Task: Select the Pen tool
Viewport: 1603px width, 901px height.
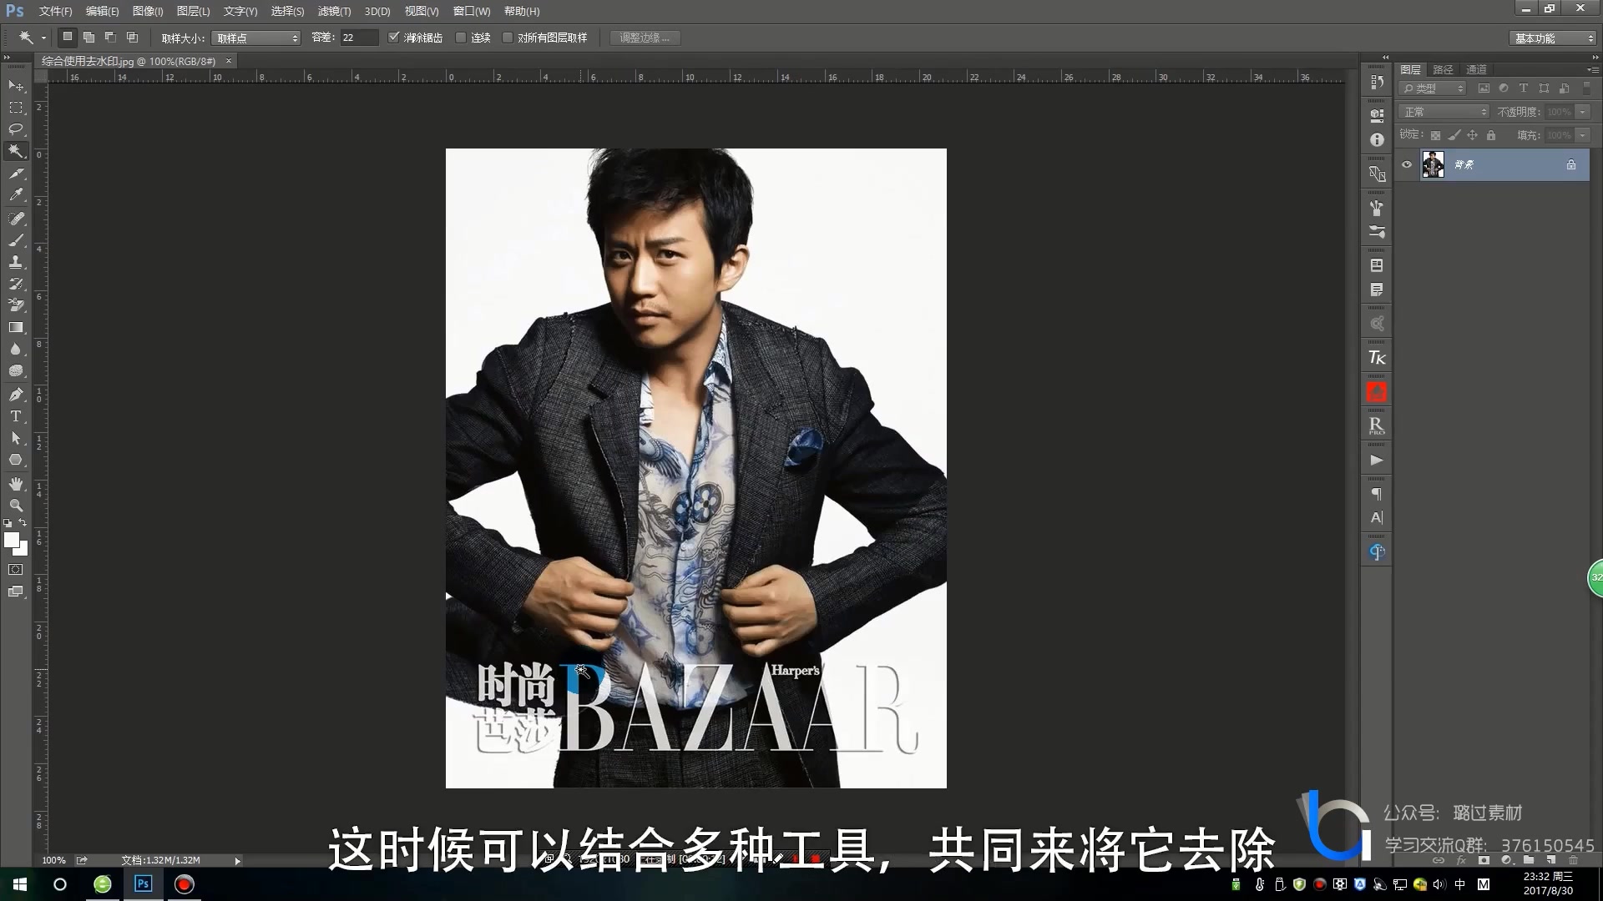Action: pyautogui.click(x=16, y=395)
